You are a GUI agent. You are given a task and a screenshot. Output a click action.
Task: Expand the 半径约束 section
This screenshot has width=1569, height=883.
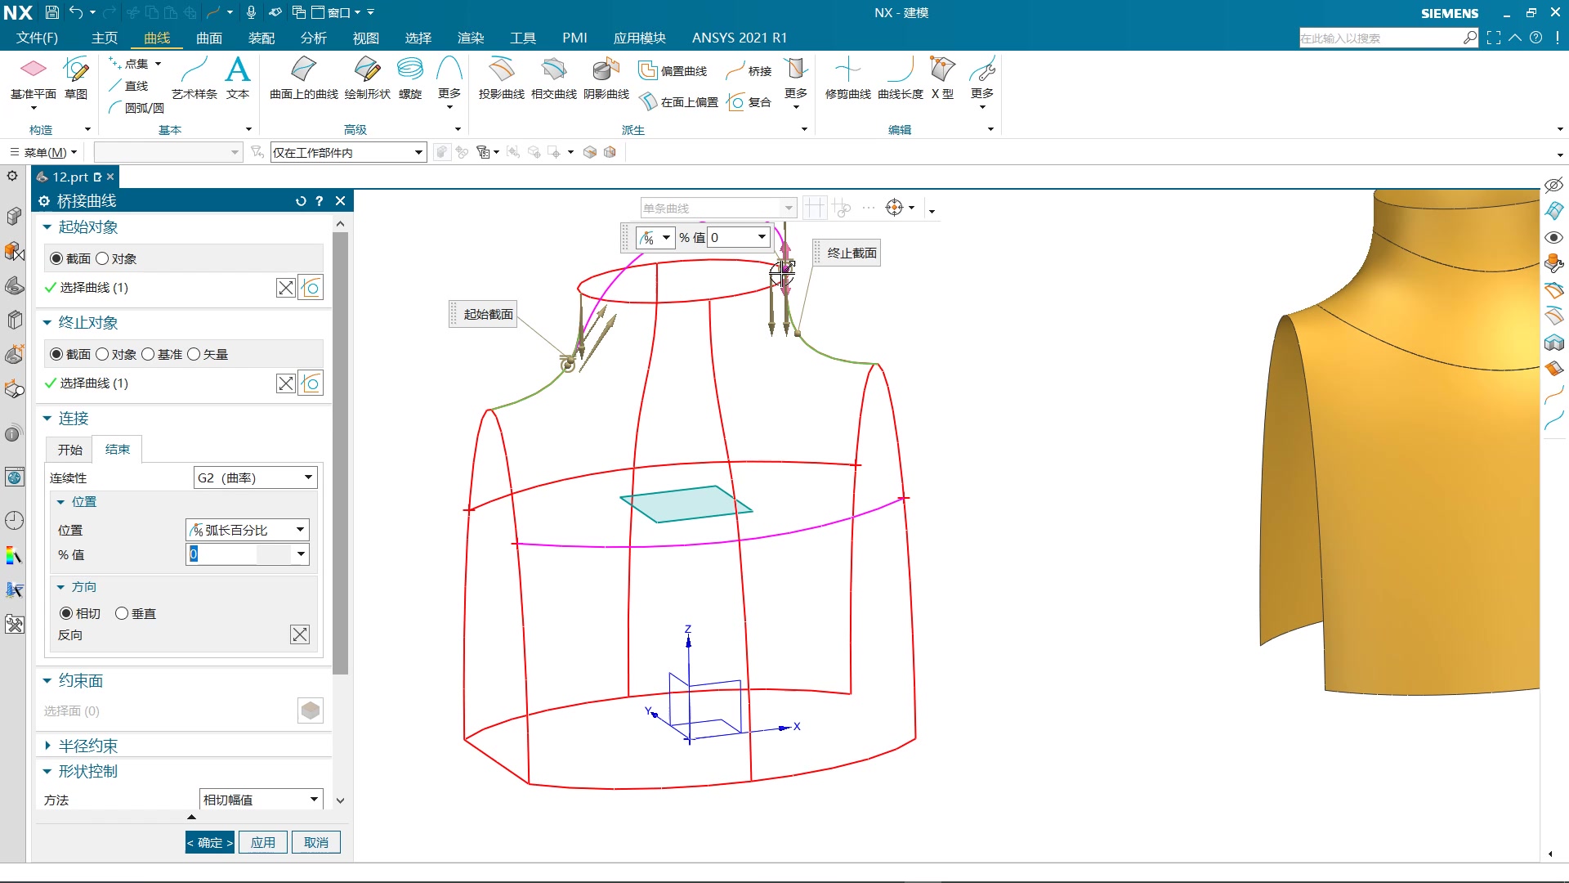87,746
